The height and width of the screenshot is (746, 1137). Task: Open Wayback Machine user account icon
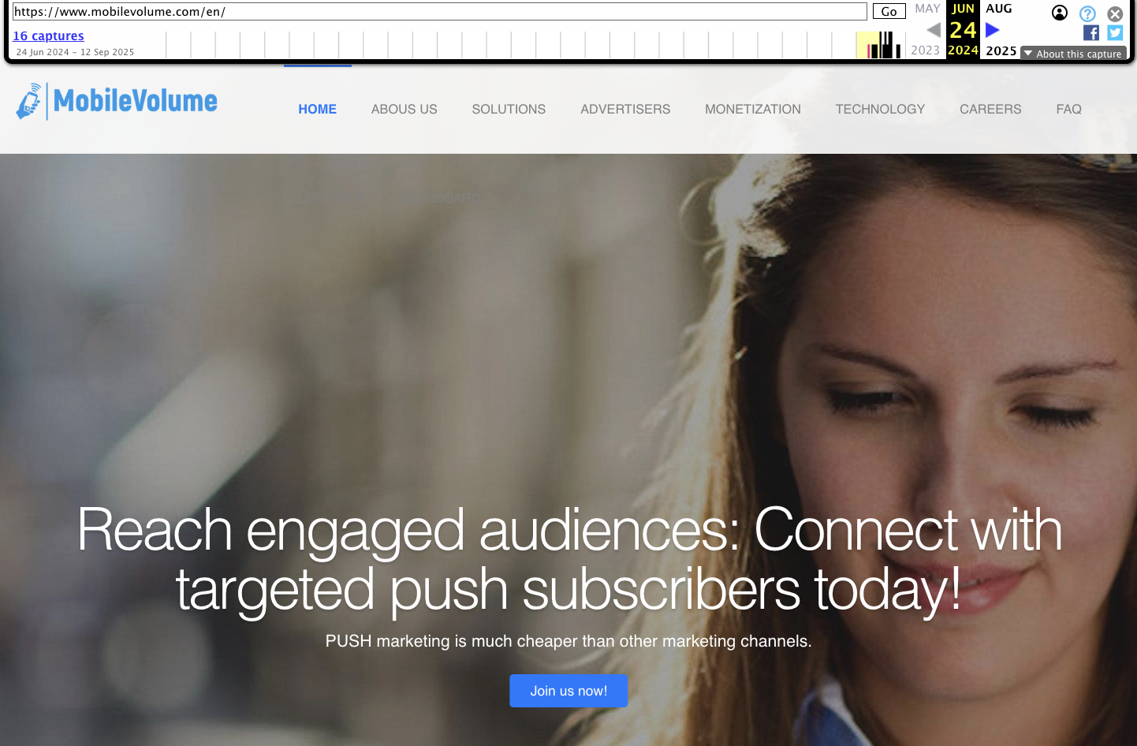(1060, 13)
